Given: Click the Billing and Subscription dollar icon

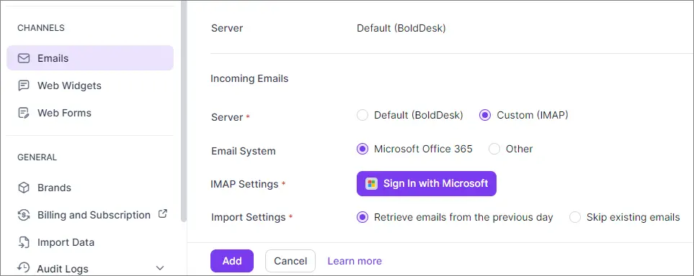Looking at the screenshot, I should [x=24, y=215].
